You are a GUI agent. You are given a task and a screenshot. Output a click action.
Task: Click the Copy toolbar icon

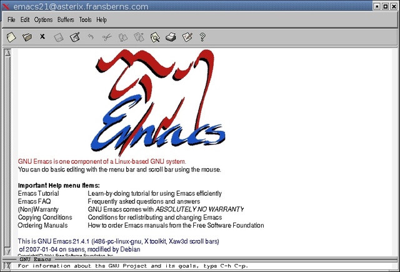coord(123,38)
